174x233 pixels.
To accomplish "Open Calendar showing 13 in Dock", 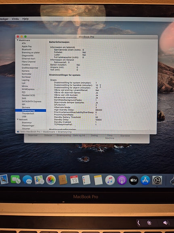I will click(x=74, y=180).
